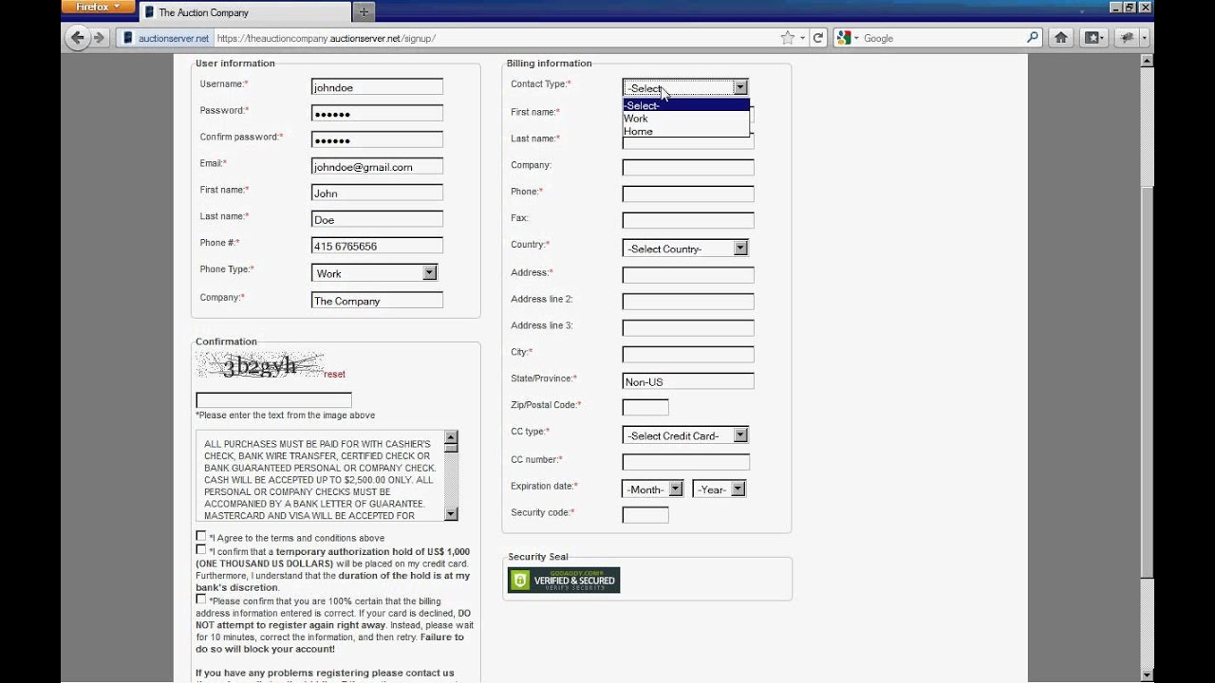Click the billing Phone field
Image resolution: width=1215 pixels, height=683 pixels.
pos(688,194)
